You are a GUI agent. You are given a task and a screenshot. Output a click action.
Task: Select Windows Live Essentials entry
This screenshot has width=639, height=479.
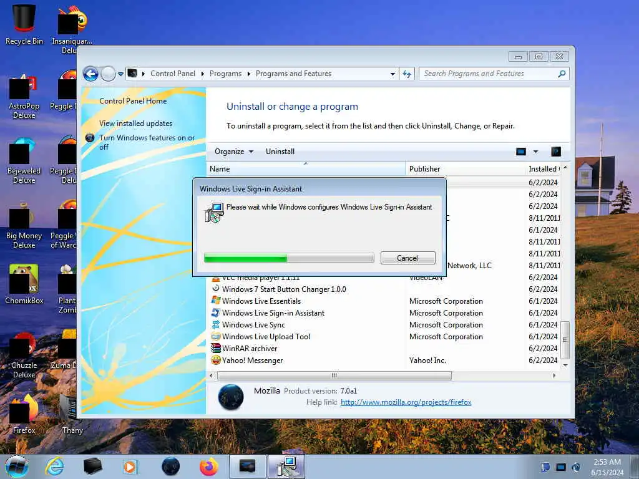(261, 301)
